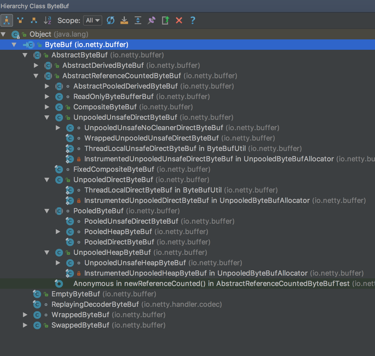Screen dimensions: 375x356
Task: Collapse the PooledByteBuf node arrow
Action: [47, 211]
